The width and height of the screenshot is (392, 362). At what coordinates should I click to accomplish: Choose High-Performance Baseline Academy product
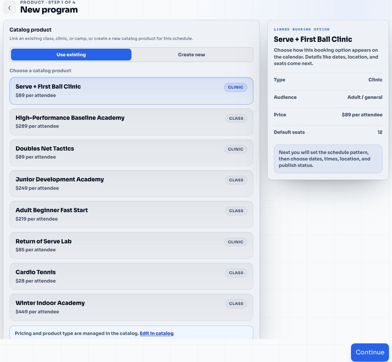[x=131, y=122]
